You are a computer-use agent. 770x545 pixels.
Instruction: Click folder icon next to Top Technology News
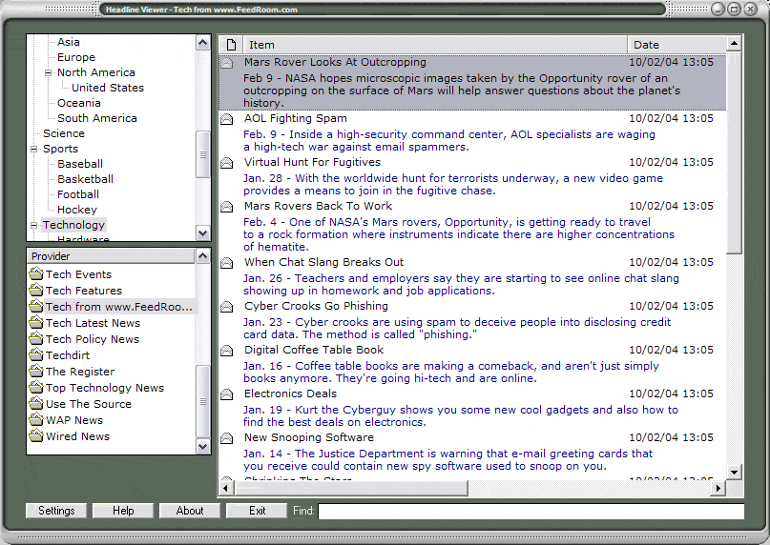[x=36, y=387]
